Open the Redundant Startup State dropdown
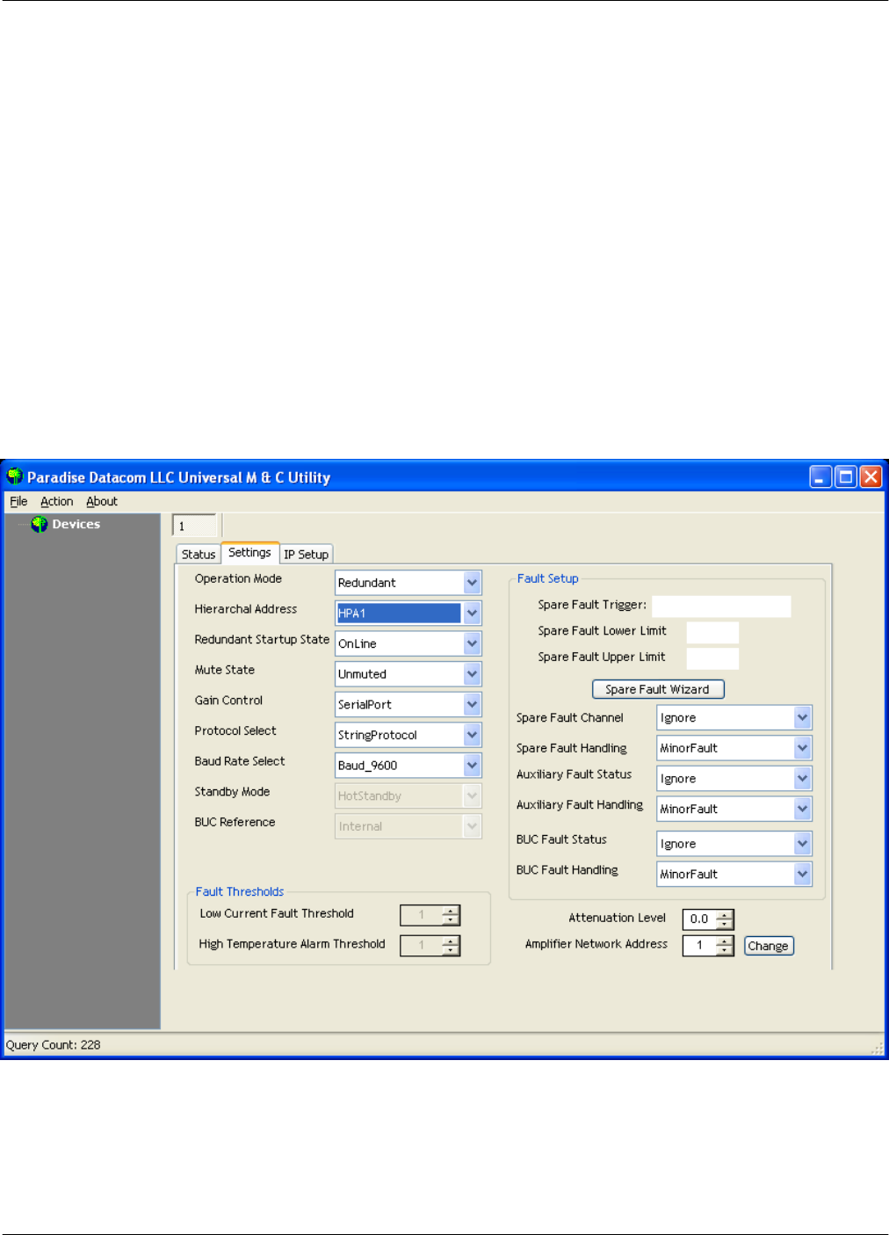Image resolution: width=889 pixels, height=1235 pixels. pos(473,643)
